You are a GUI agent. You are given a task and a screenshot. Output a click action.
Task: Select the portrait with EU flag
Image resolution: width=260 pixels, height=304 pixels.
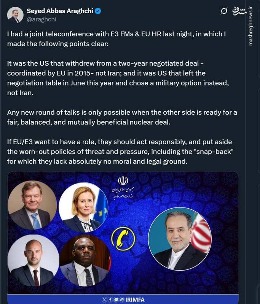[83, 207]
